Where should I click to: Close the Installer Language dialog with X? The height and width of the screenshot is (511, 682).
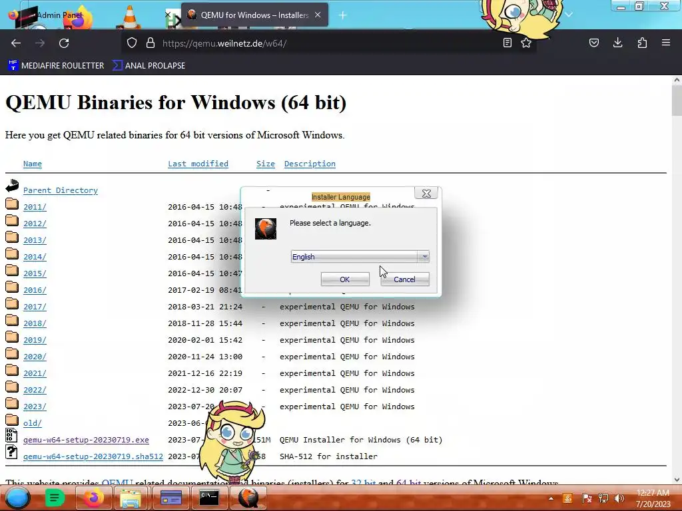[x=426, y=194]
